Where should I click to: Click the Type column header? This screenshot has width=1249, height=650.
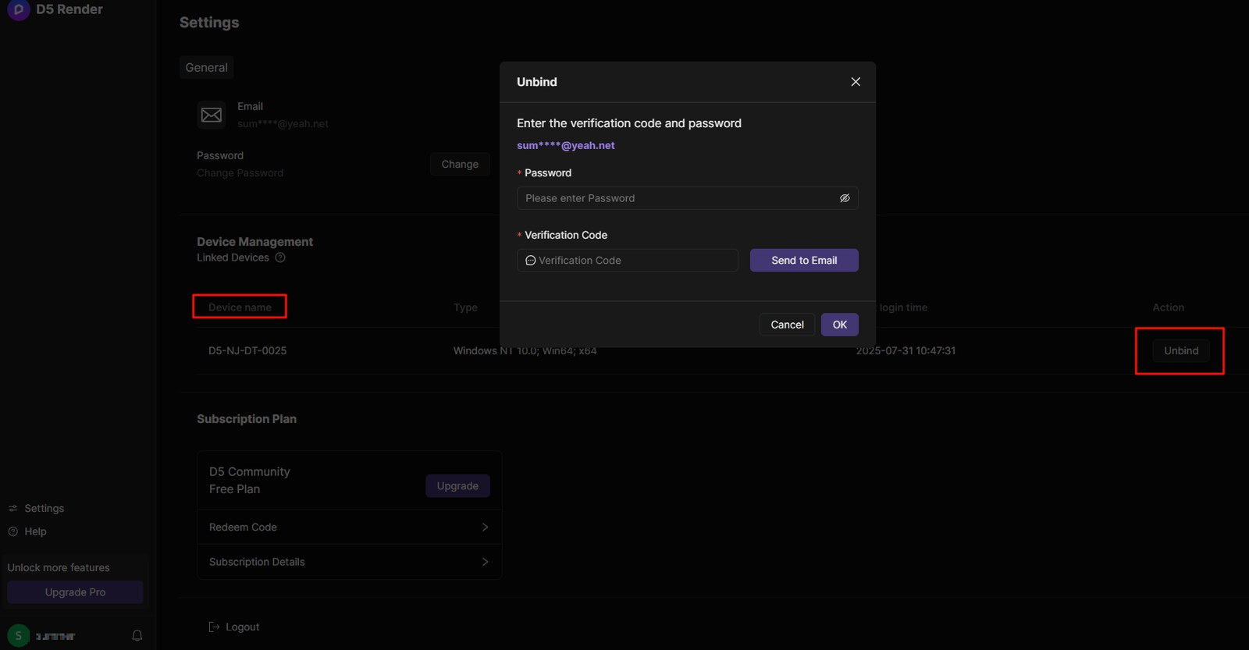[465, 307]
